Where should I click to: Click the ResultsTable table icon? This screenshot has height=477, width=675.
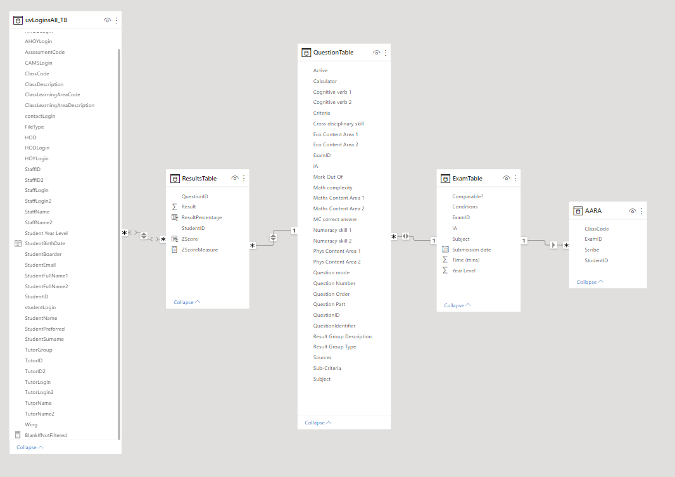coord(175,179)
